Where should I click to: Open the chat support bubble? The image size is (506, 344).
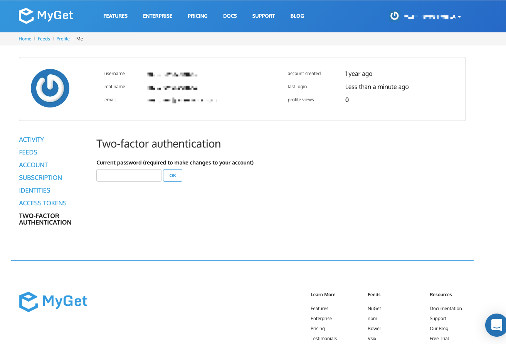[x=496, y=325]
